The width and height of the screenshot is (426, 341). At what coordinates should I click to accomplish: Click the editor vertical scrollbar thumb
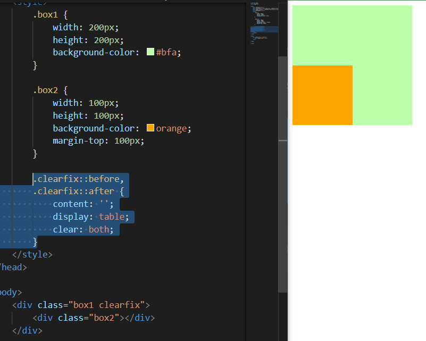tap(283, 174)
